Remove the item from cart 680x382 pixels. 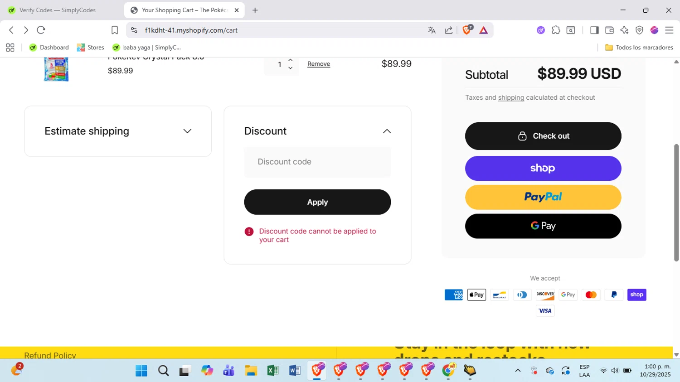tap(319, 64)
